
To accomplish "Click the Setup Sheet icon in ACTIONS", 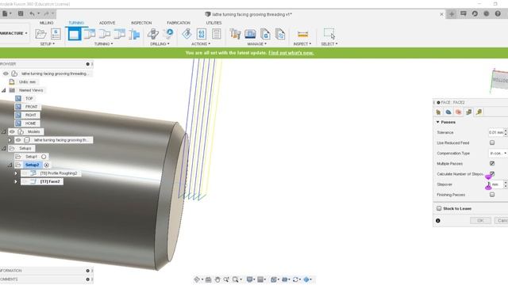I will coord(217,34).
